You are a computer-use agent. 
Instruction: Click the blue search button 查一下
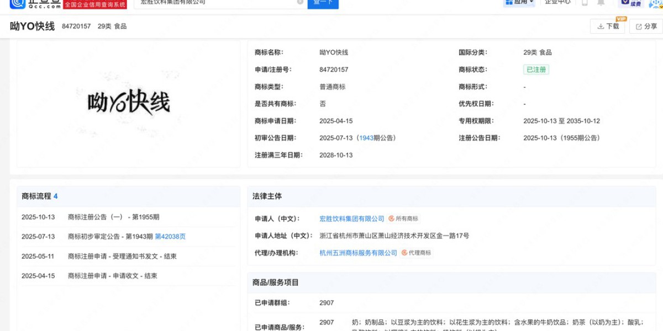323,3
